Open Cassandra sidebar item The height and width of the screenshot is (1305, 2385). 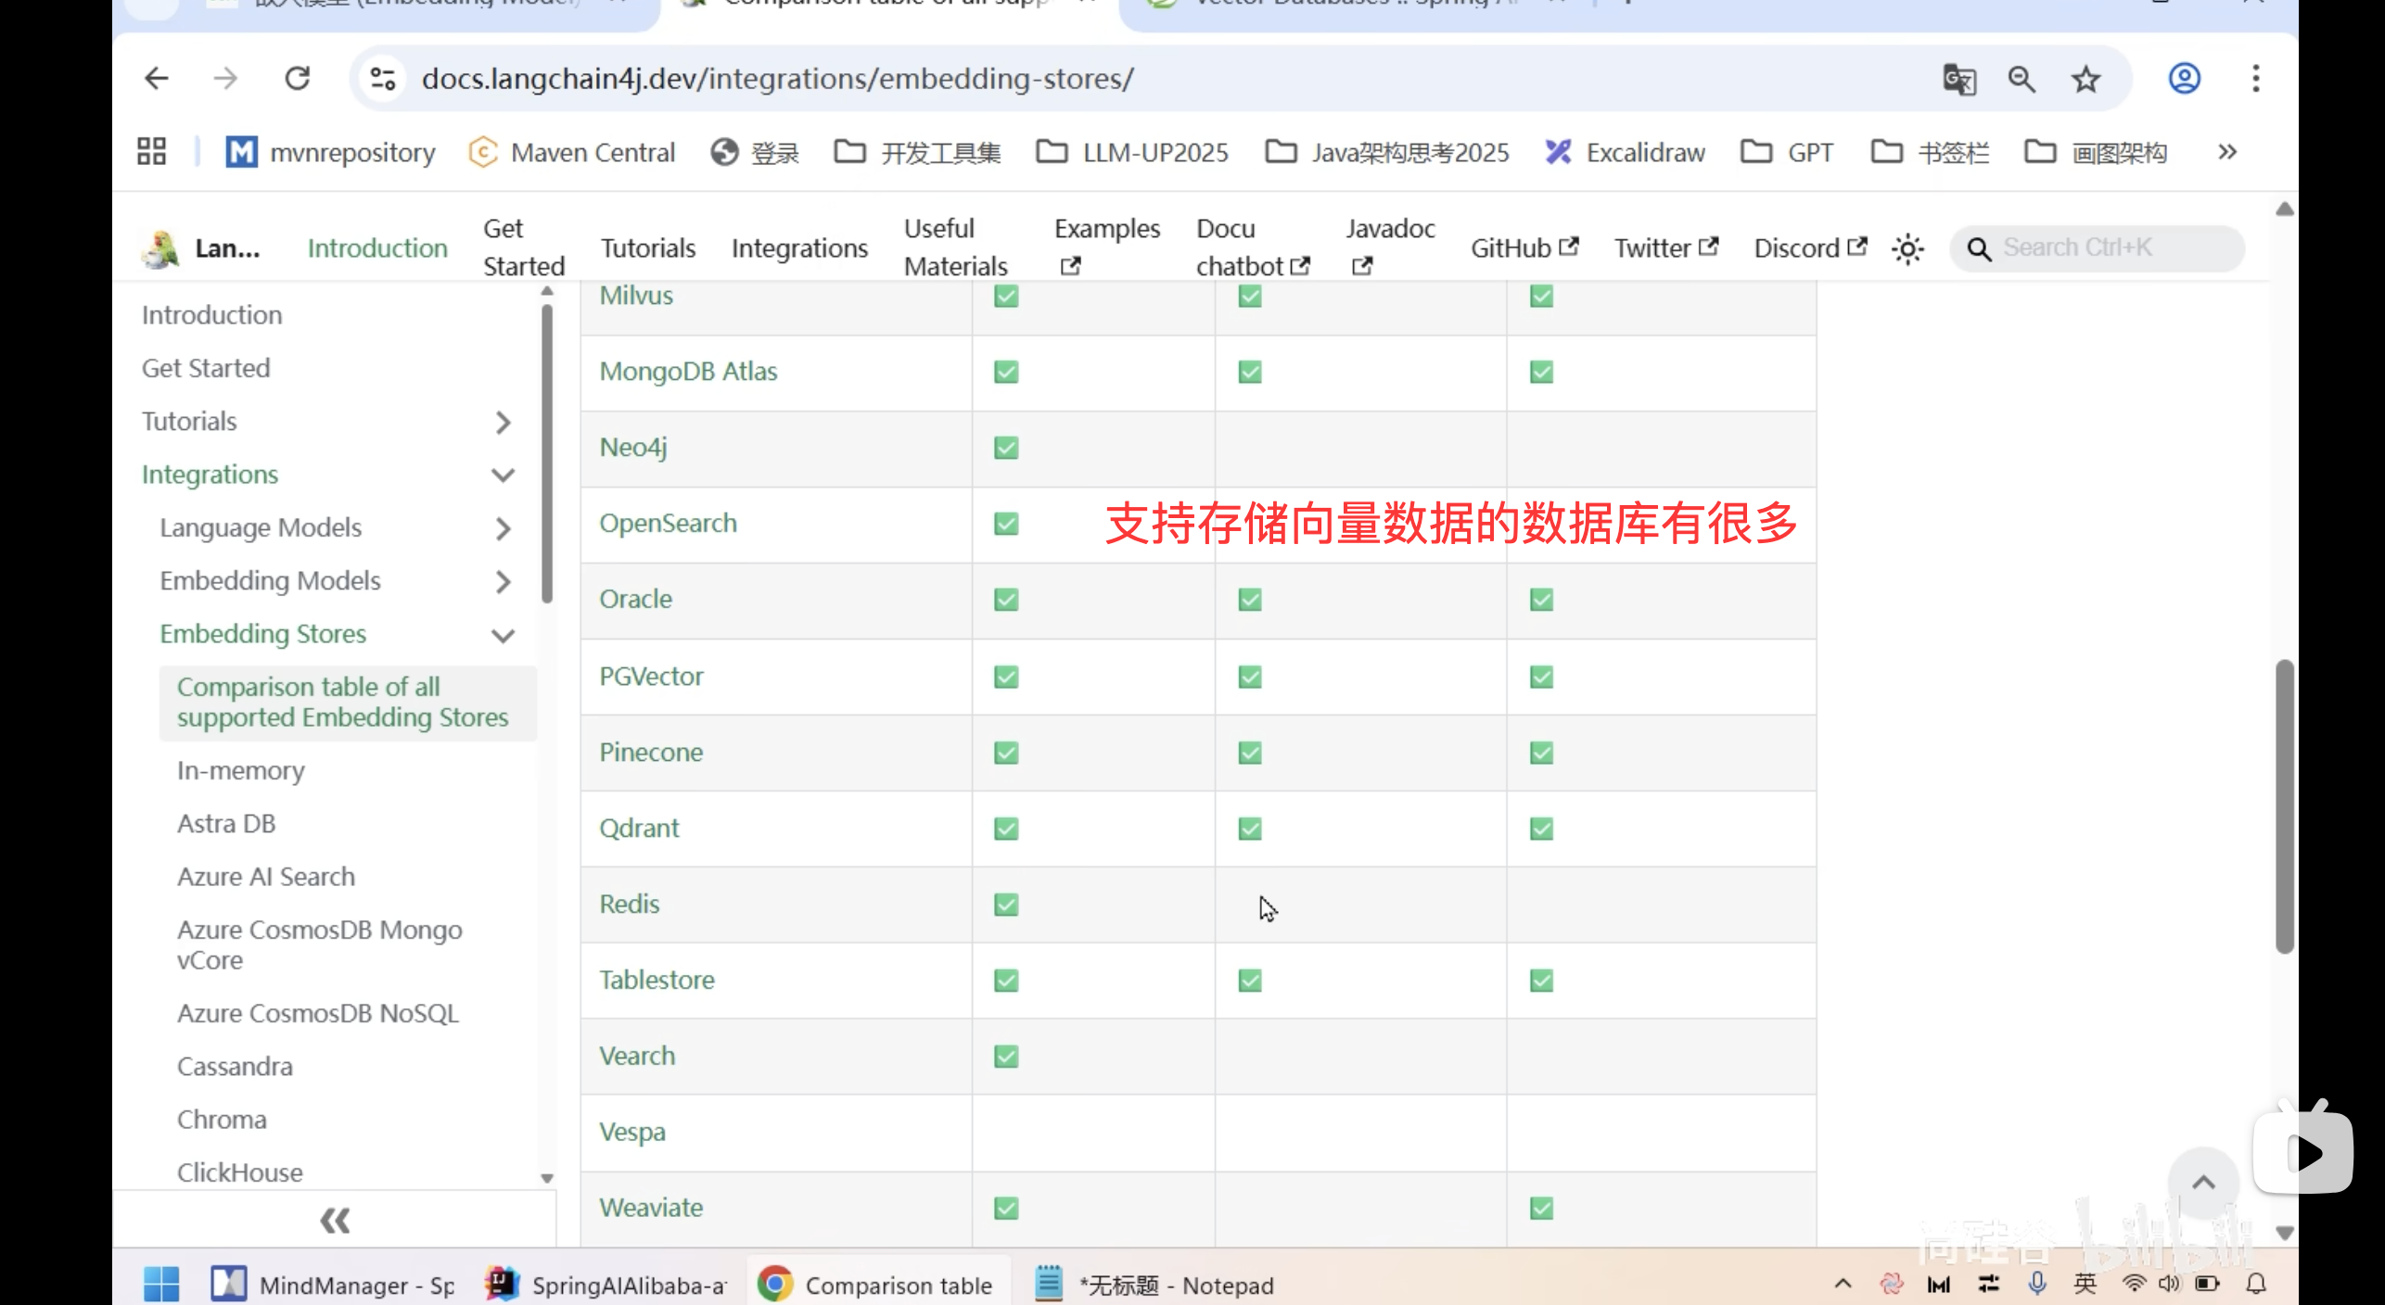click(235, 1067)
